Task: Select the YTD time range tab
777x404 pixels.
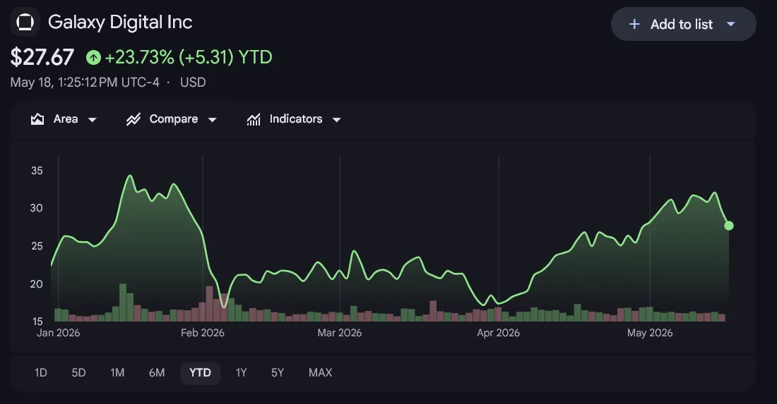Action: pyautogui.click(x=200, y=372)
